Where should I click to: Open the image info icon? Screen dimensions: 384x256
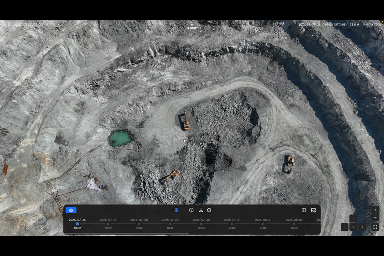[x=191, y=210]
